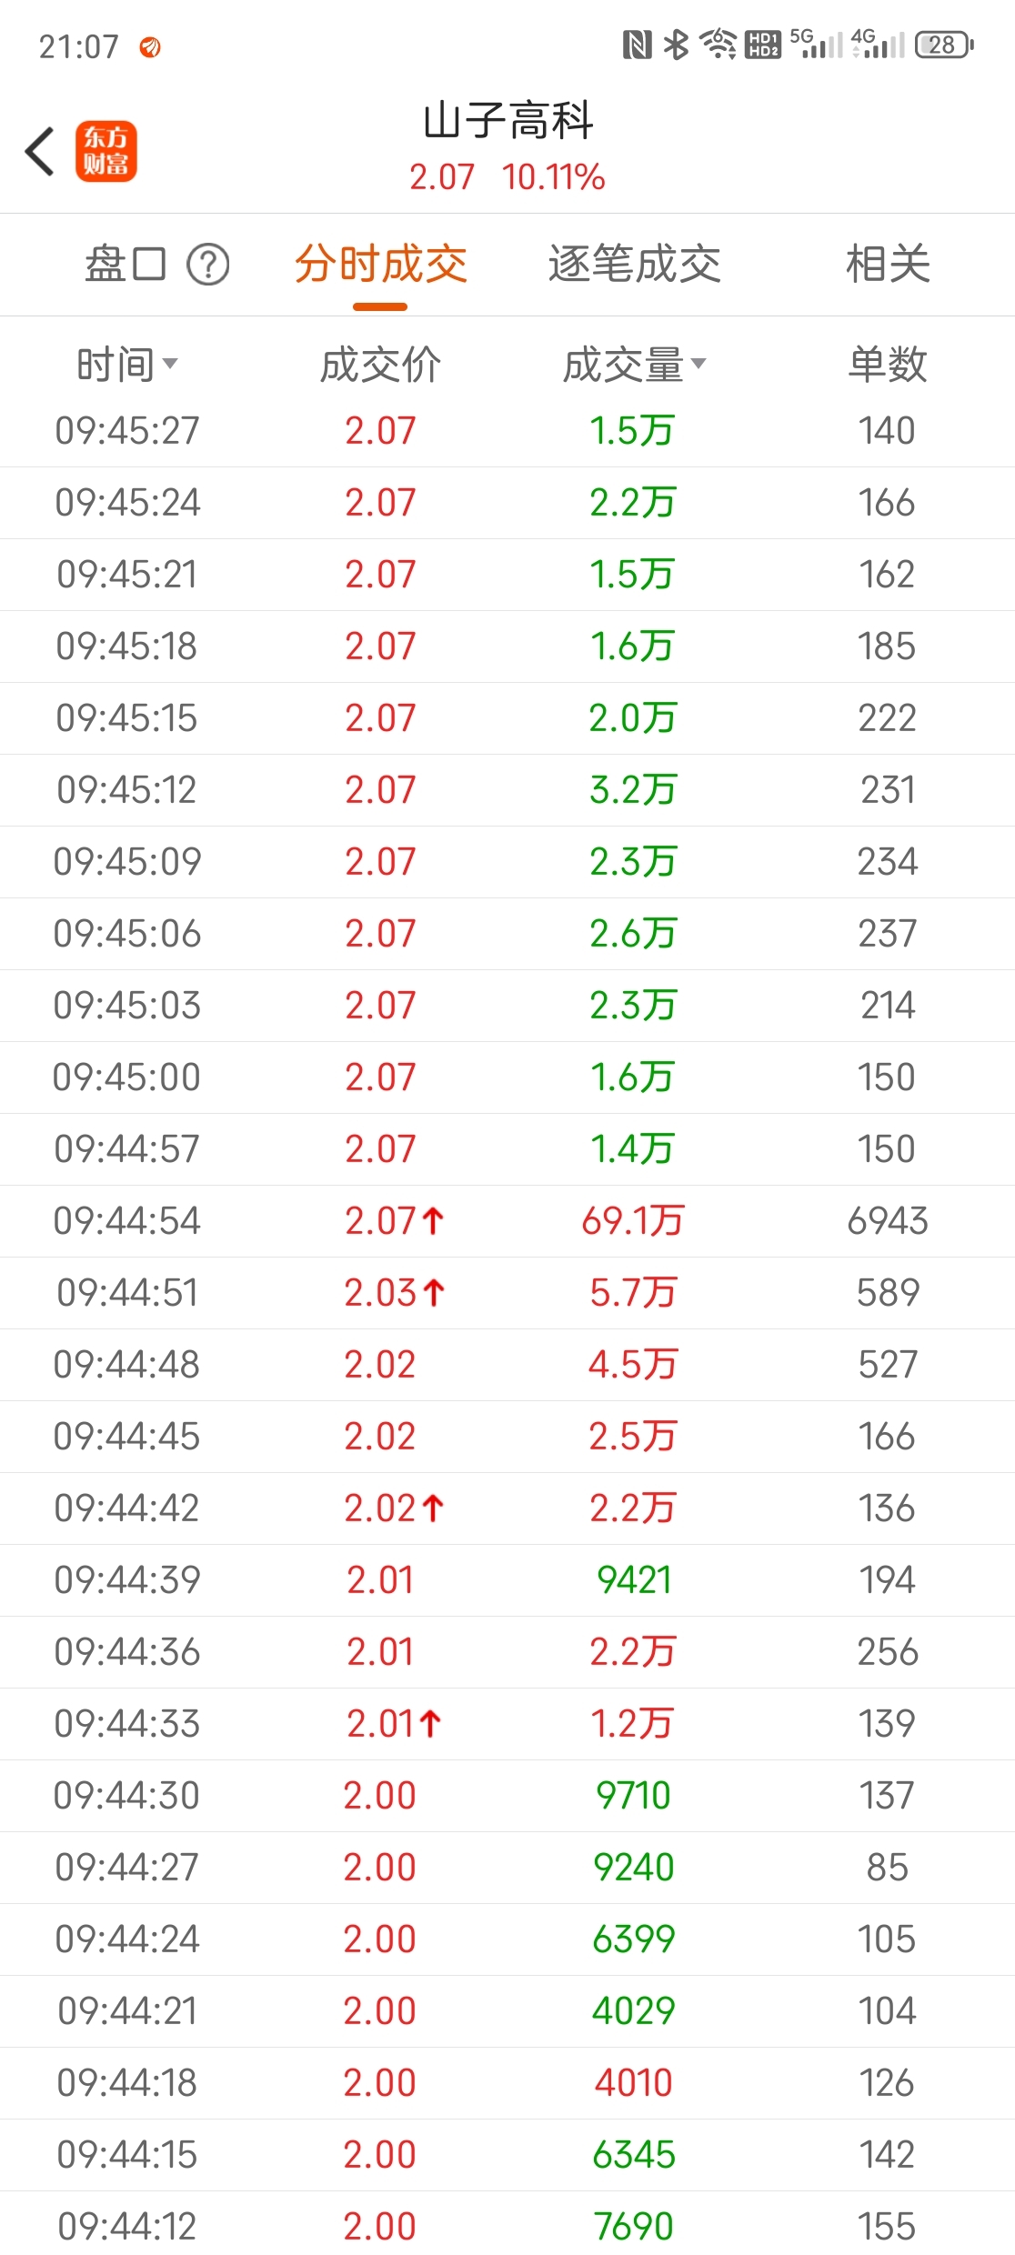Image resolution: width=1015 pixels, height=2255 pixels.
Task: Tap the 单数 column header
Action: point(888,365)
